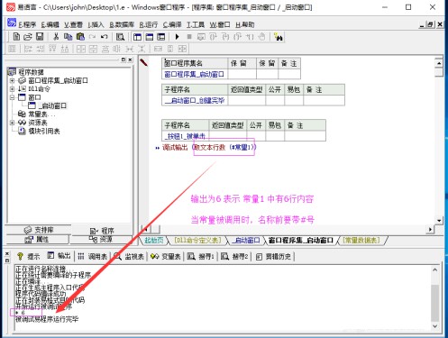Open the C.编译 menu
448x338 pixels.
(x=172, y=24)
